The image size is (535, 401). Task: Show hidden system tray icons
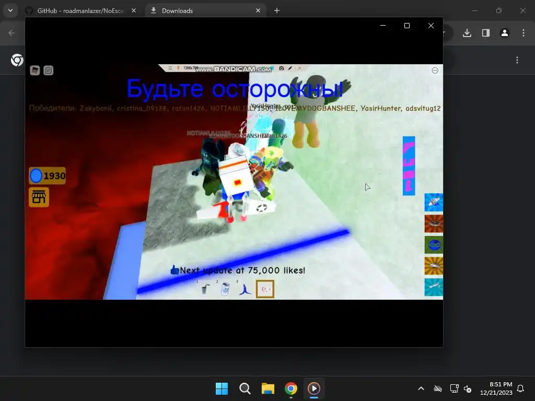point(421,388)
